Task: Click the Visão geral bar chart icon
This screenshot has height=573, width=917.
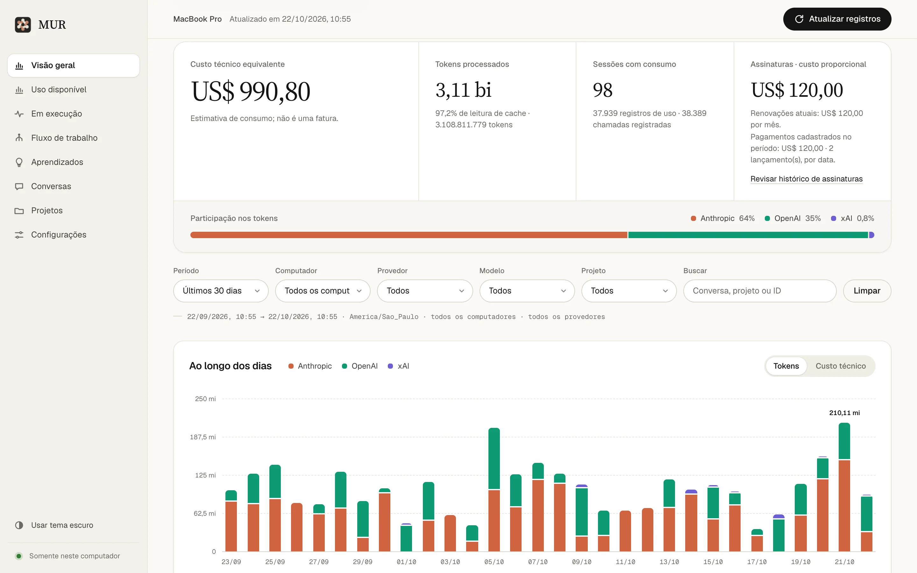Action: pos(19,66)
